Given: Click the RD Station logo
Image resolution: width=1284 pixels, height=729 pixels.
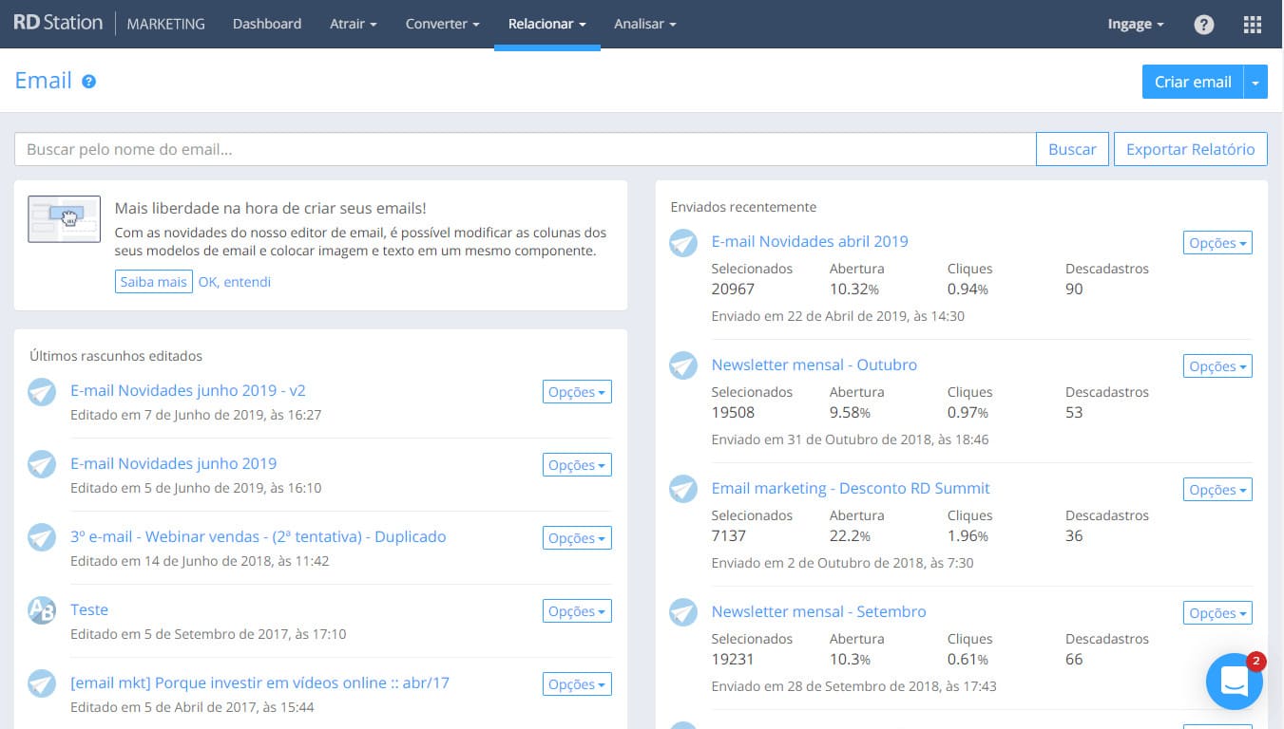Looking at the screenshot, I should click(58, 24).
